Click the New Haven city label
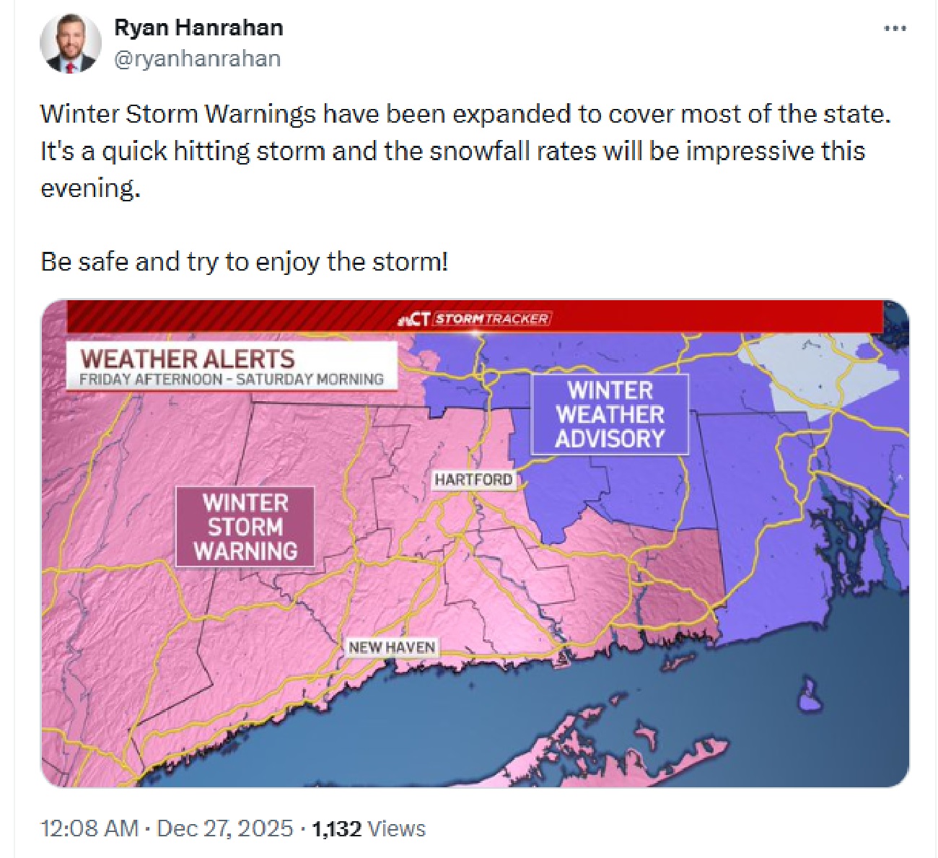This screenshot has width=938, height=858. point(392,647)
